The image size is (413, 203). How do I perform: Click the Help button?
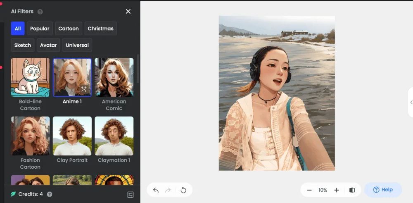click(x=383, y=190)
